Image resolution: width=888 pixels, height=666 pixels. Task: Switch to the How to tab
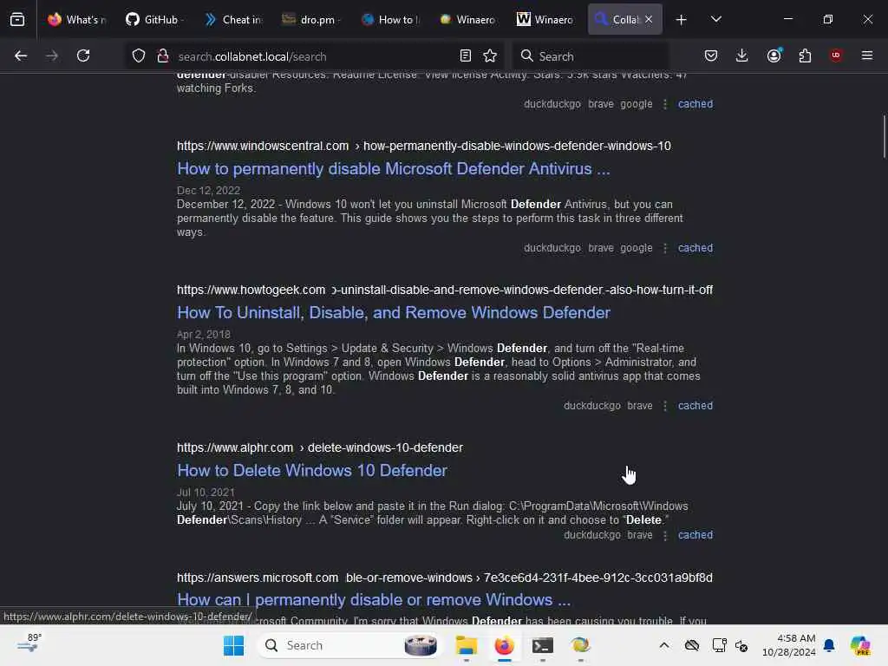[x=391, y=19]
